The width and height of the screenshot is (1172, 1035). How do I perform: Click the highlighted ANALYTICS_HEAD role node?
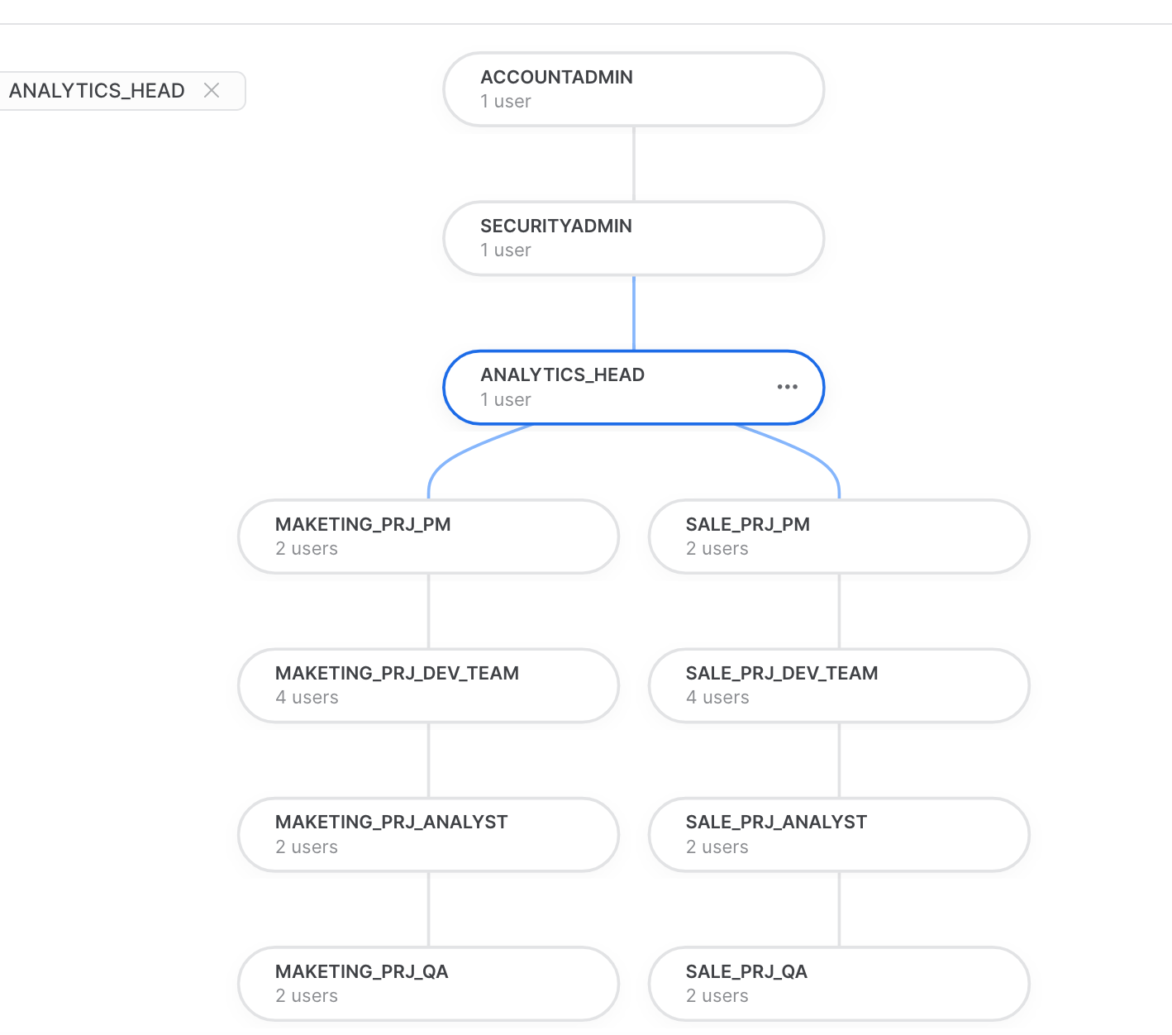pos(612,387)
